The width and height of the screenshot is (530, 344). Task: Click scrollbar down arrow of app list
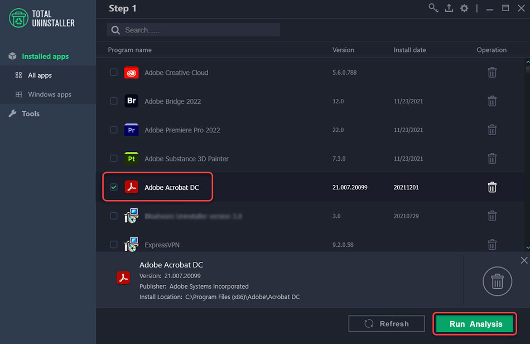point(528,247)
